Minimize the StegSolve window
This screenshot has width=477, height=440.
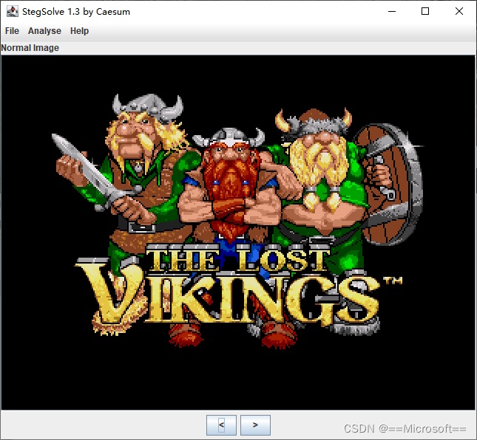[x=392, y=12]
